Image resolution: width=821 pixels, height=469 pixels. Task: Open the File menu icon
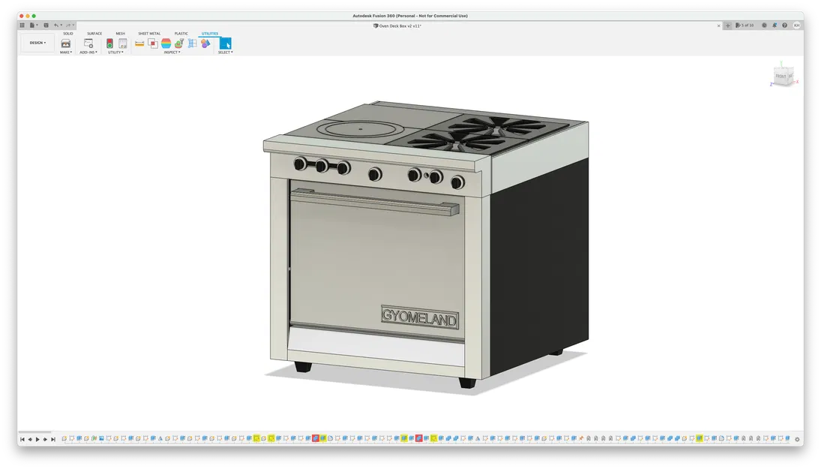tap(33, 26)
